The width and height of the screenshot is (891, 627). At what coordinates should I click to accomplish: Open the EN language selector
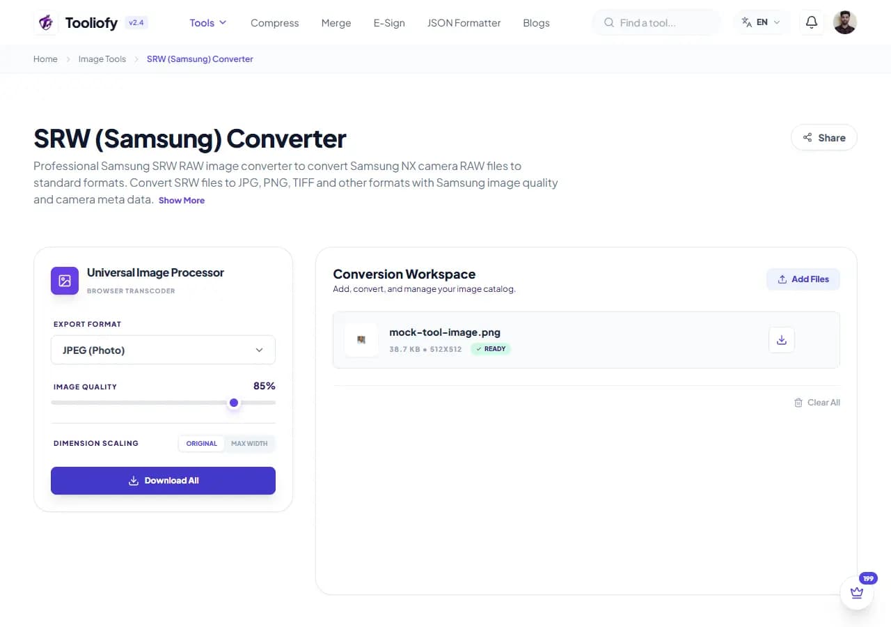coord(762,22)
